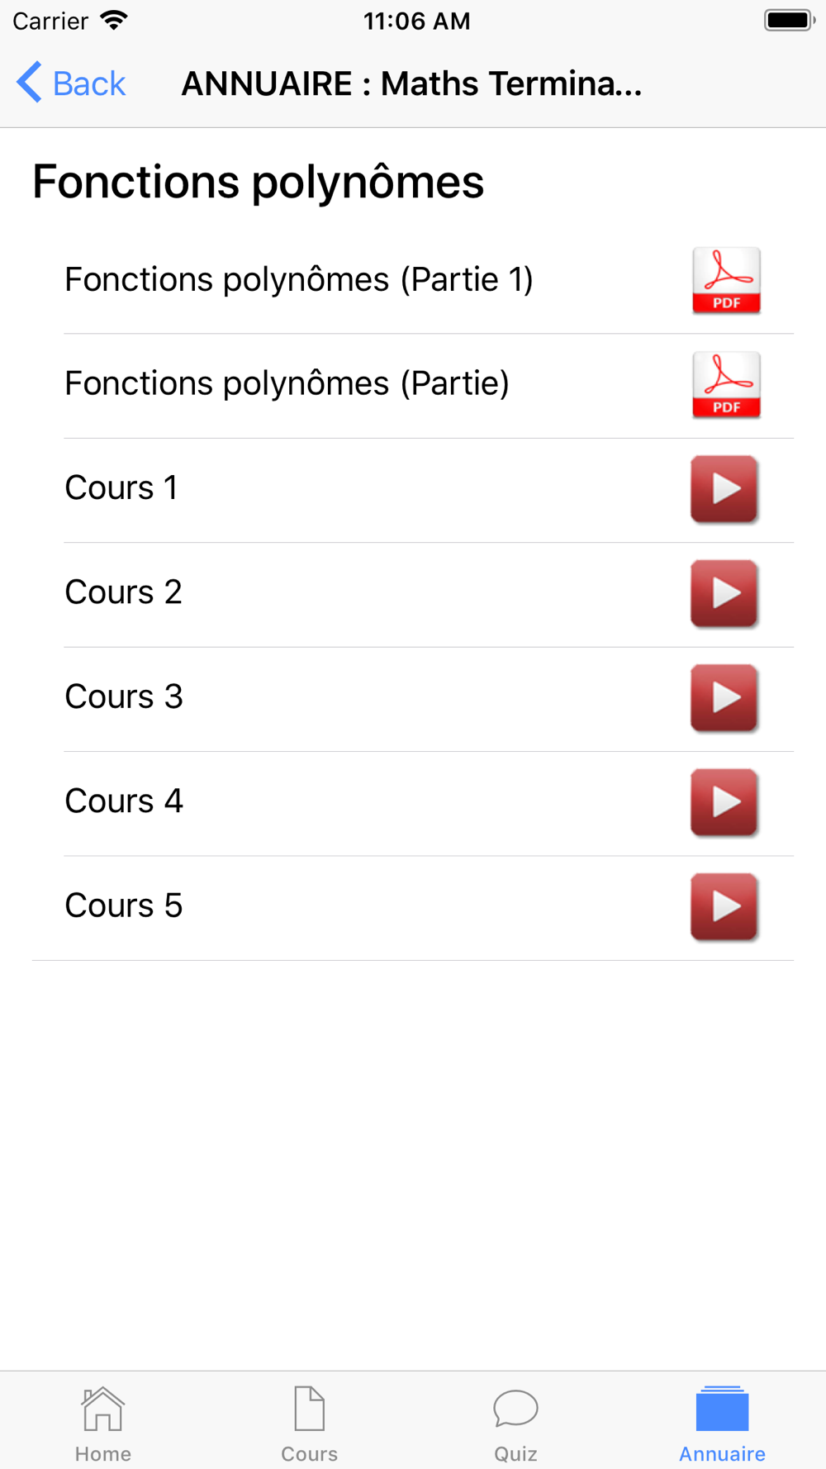Play the Cours 5 video
826x1469 pixels.
[x=724, y=907]
